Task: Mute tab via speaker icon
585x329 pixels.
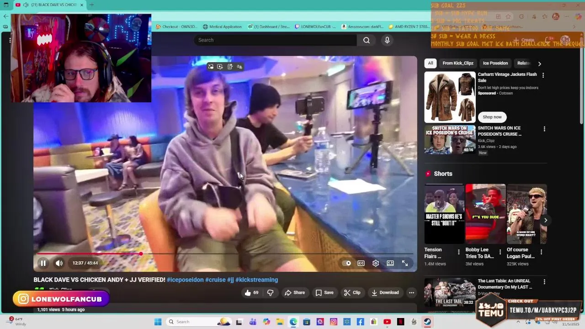Action: point(26,5)
